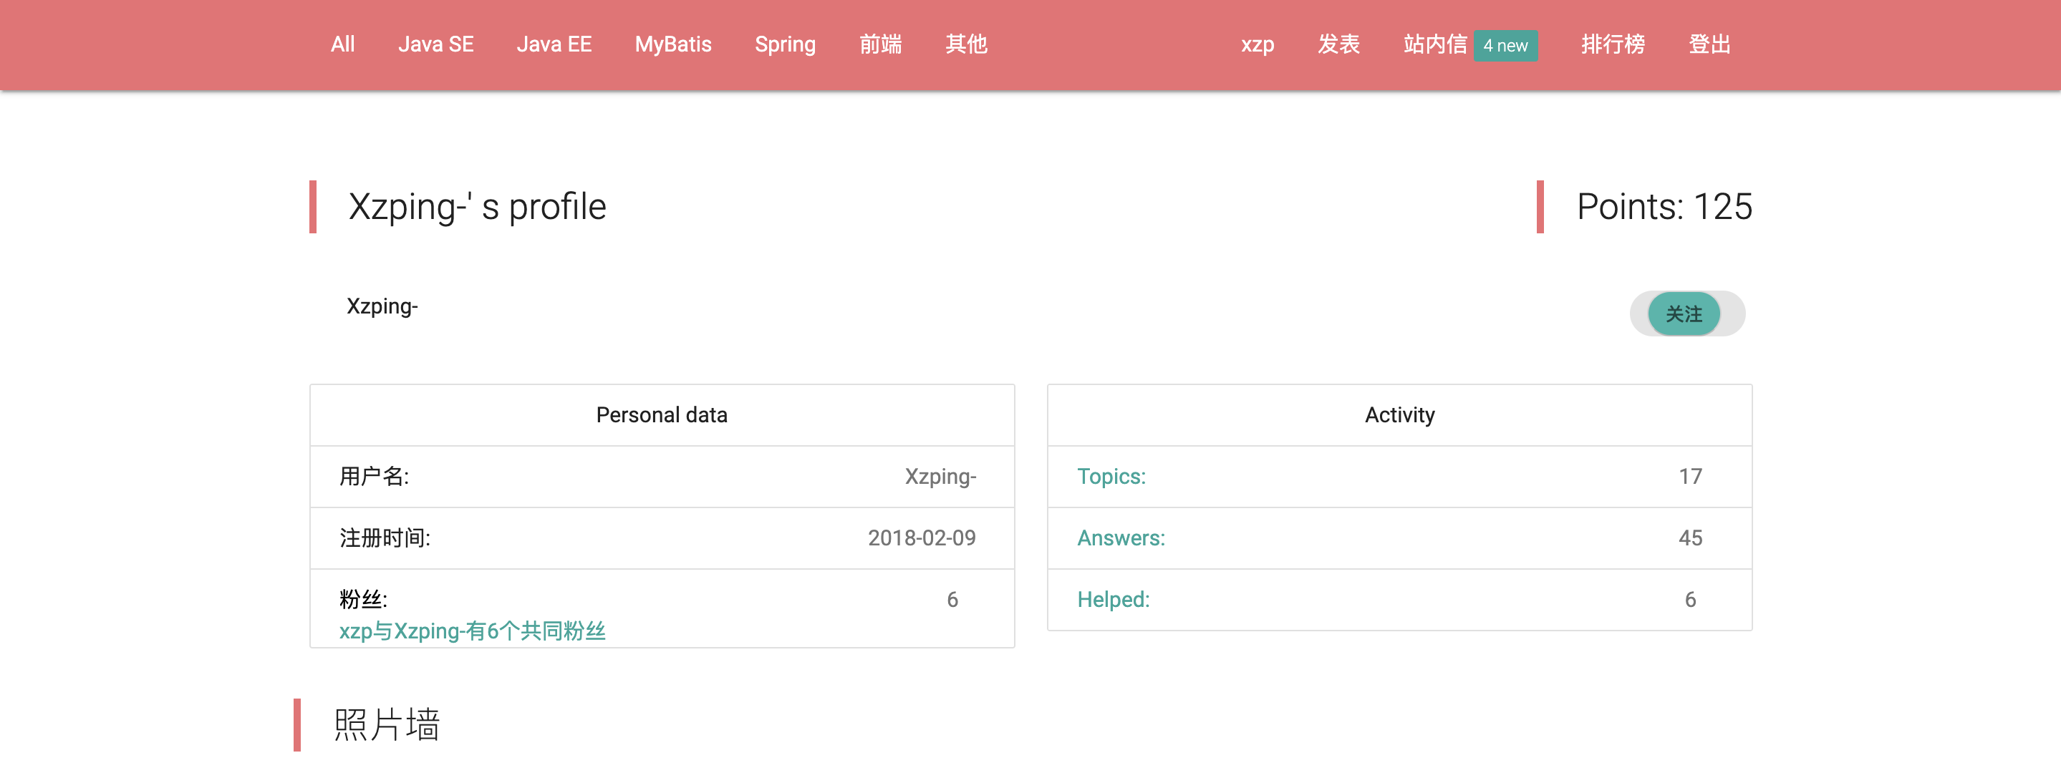Click the 照片墙 section heading
Screen dimensions: 2061x773
click(387, 724)
